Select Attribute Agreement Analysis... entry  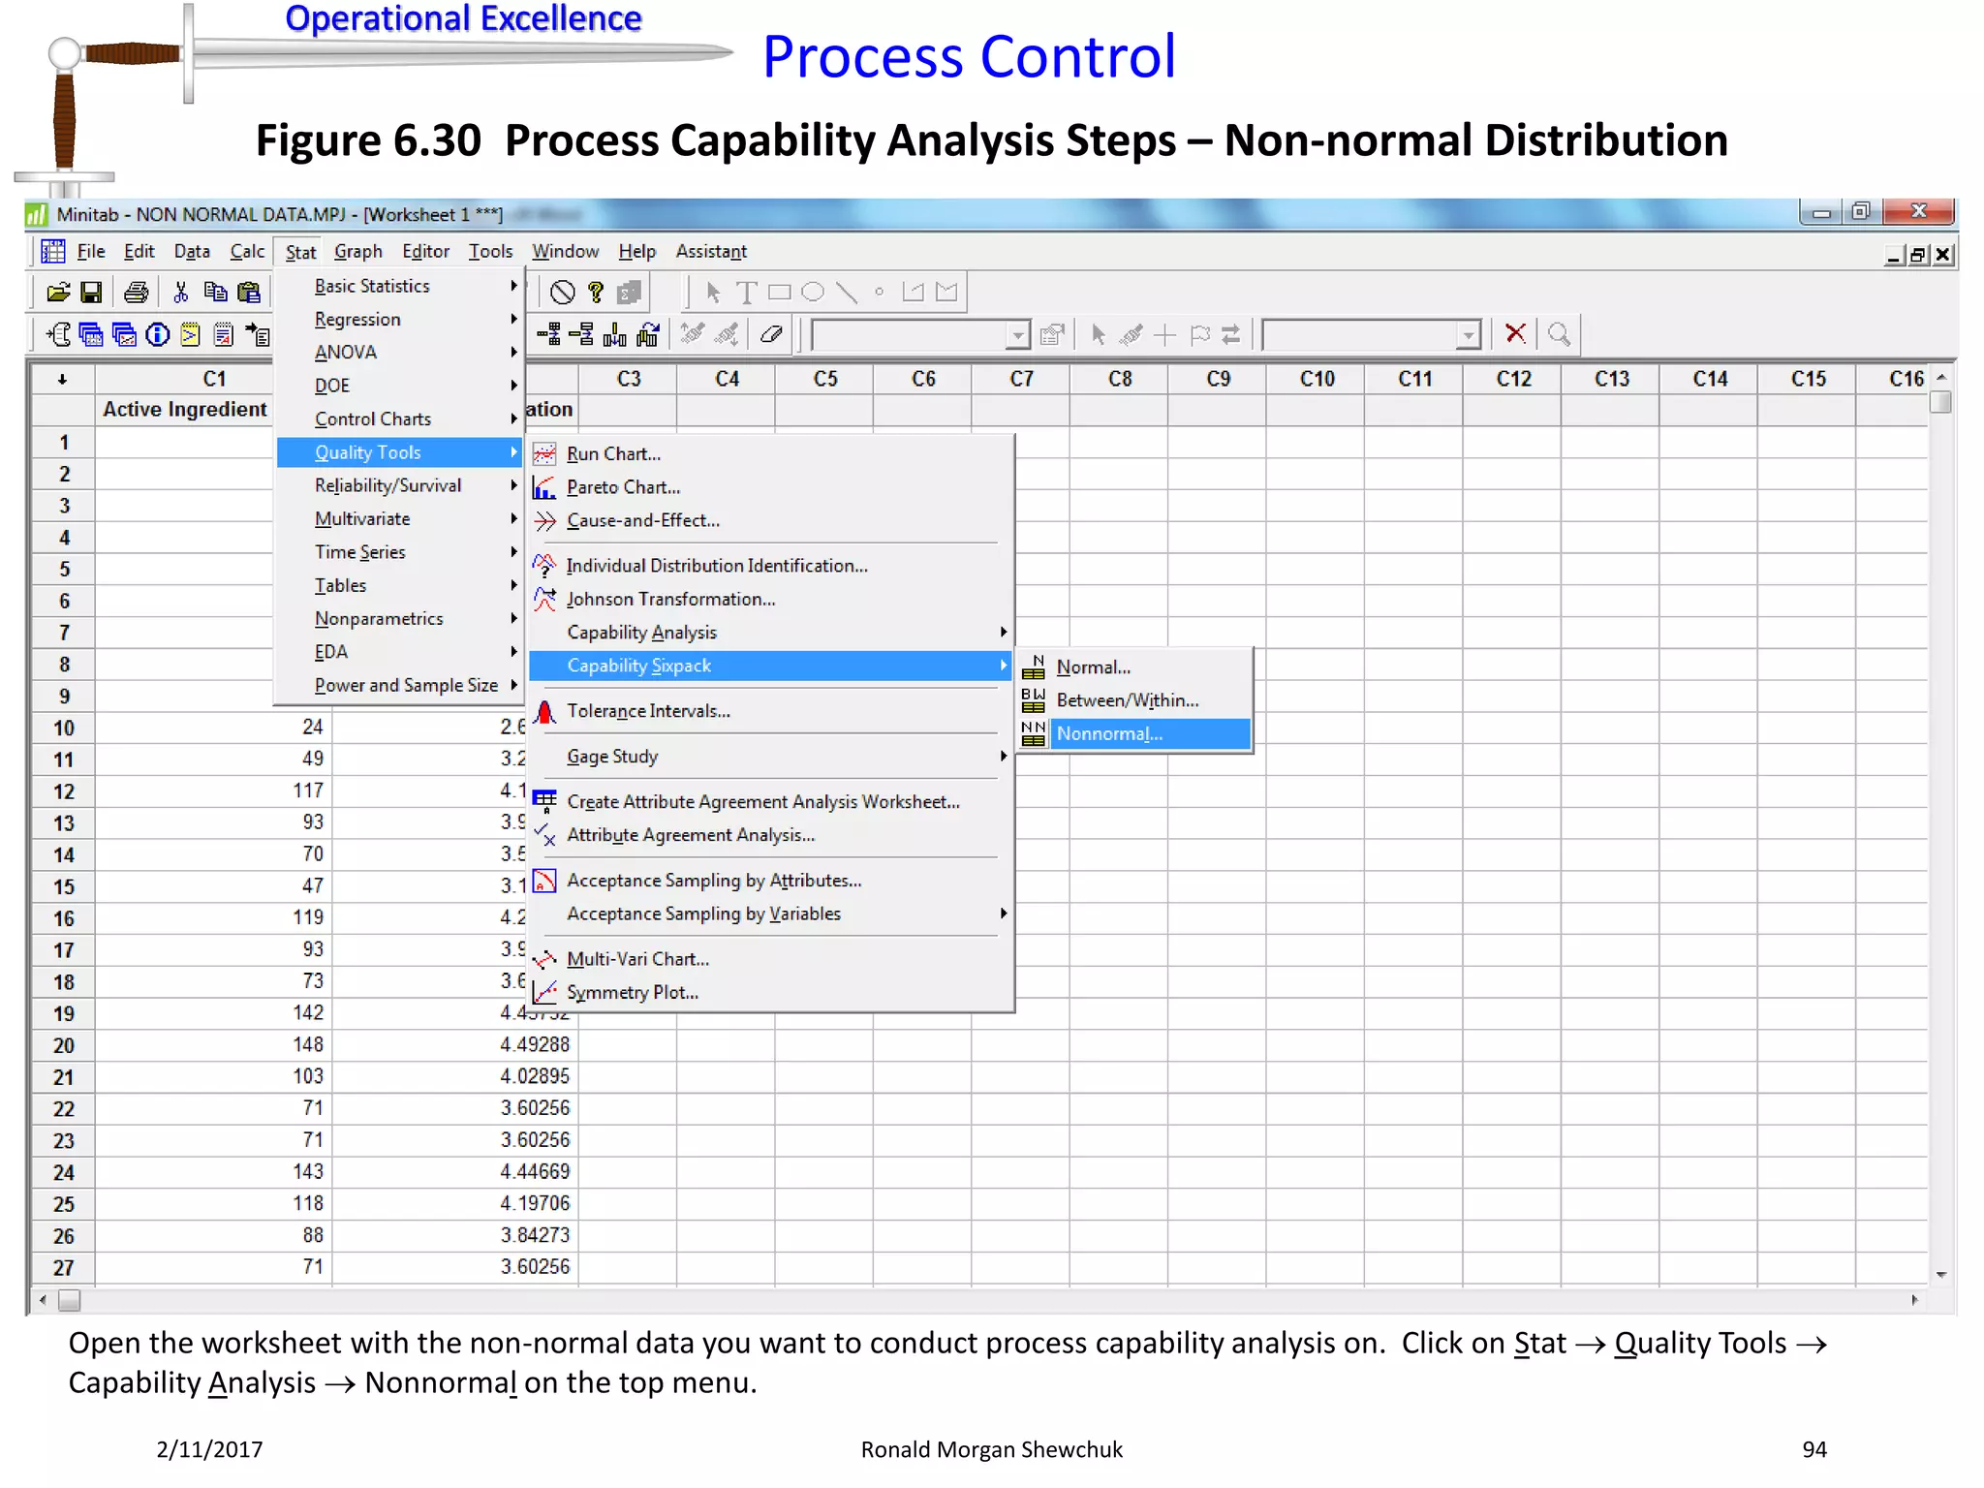tap(770, 835)
